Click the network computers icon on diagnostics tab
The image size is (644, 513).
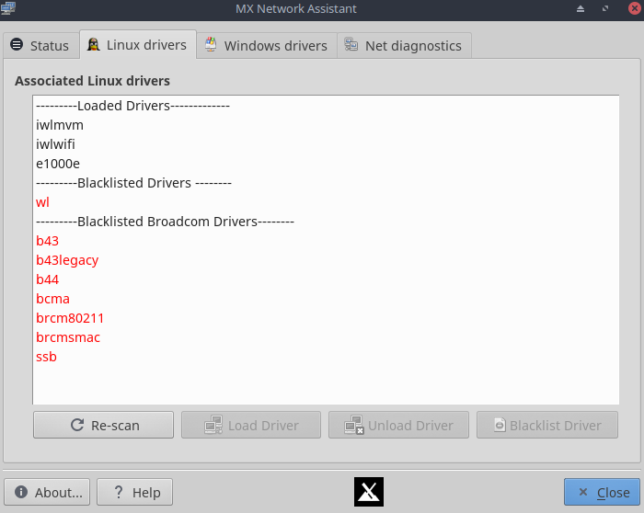351,44
